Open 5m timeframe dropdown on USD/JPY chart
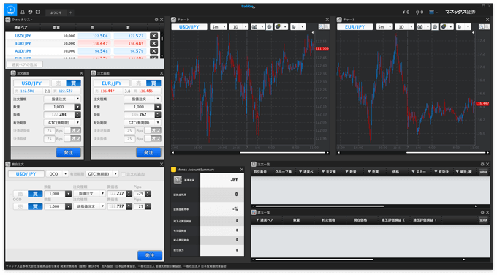The width and height of the screenshot is (497, 275). 219,27
